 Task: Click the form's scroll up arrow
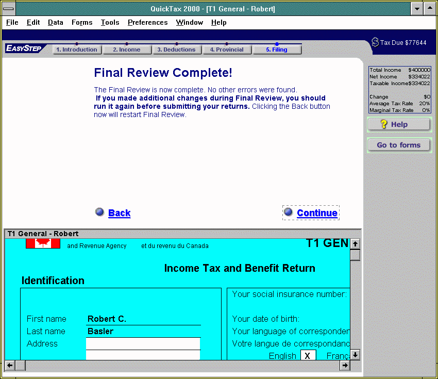point(355,244)
